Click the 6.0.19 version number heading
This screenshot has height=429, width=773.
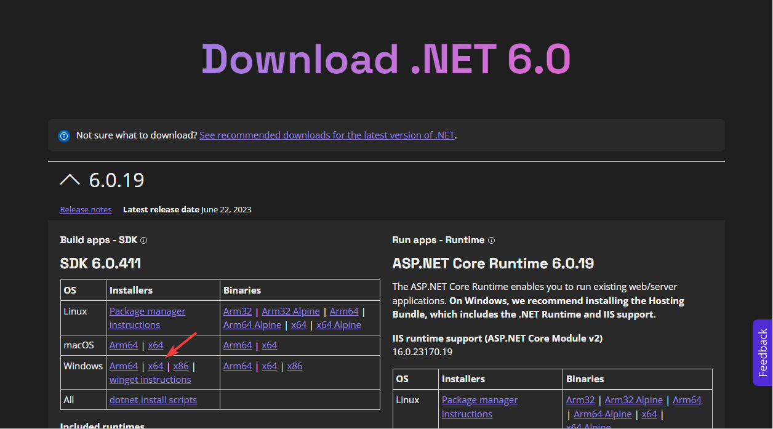tap(117, 180)
